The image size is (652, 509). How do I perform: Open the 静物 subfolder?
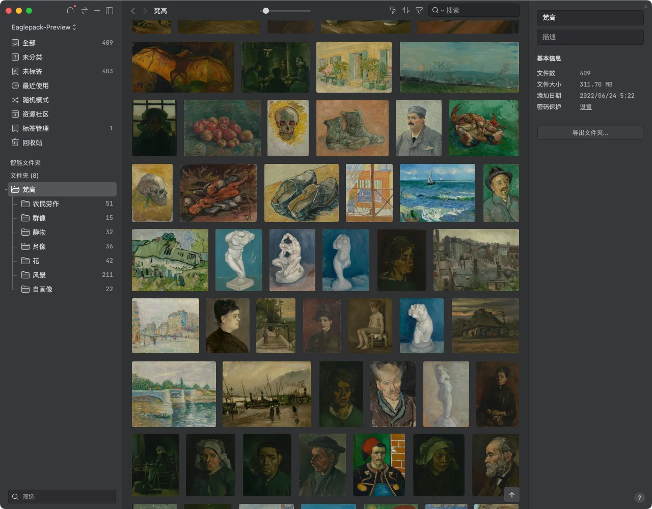[x=67, y=232]
